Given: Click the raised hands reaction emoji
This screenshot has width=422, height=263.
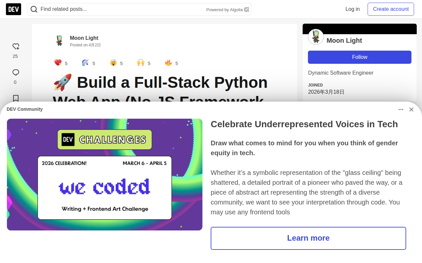Looking at the screenshot, I should [x=141, y=62].
